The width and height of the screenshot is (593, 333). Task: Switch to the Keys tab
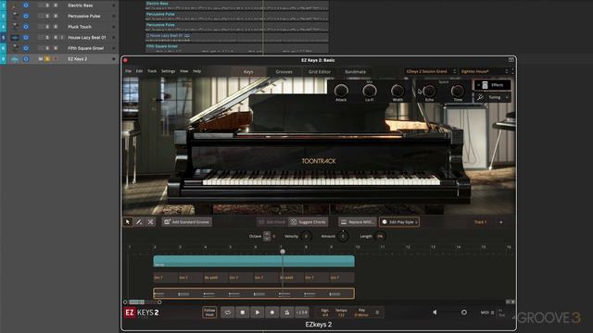point(248,72)
